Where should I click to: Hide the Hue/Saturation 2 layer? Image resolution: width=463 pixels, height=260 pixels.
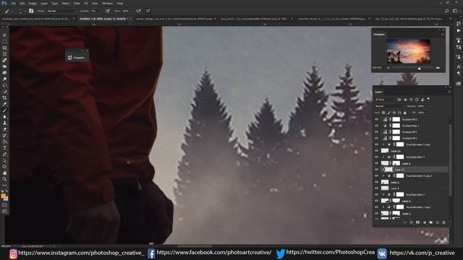coord(376,194)
